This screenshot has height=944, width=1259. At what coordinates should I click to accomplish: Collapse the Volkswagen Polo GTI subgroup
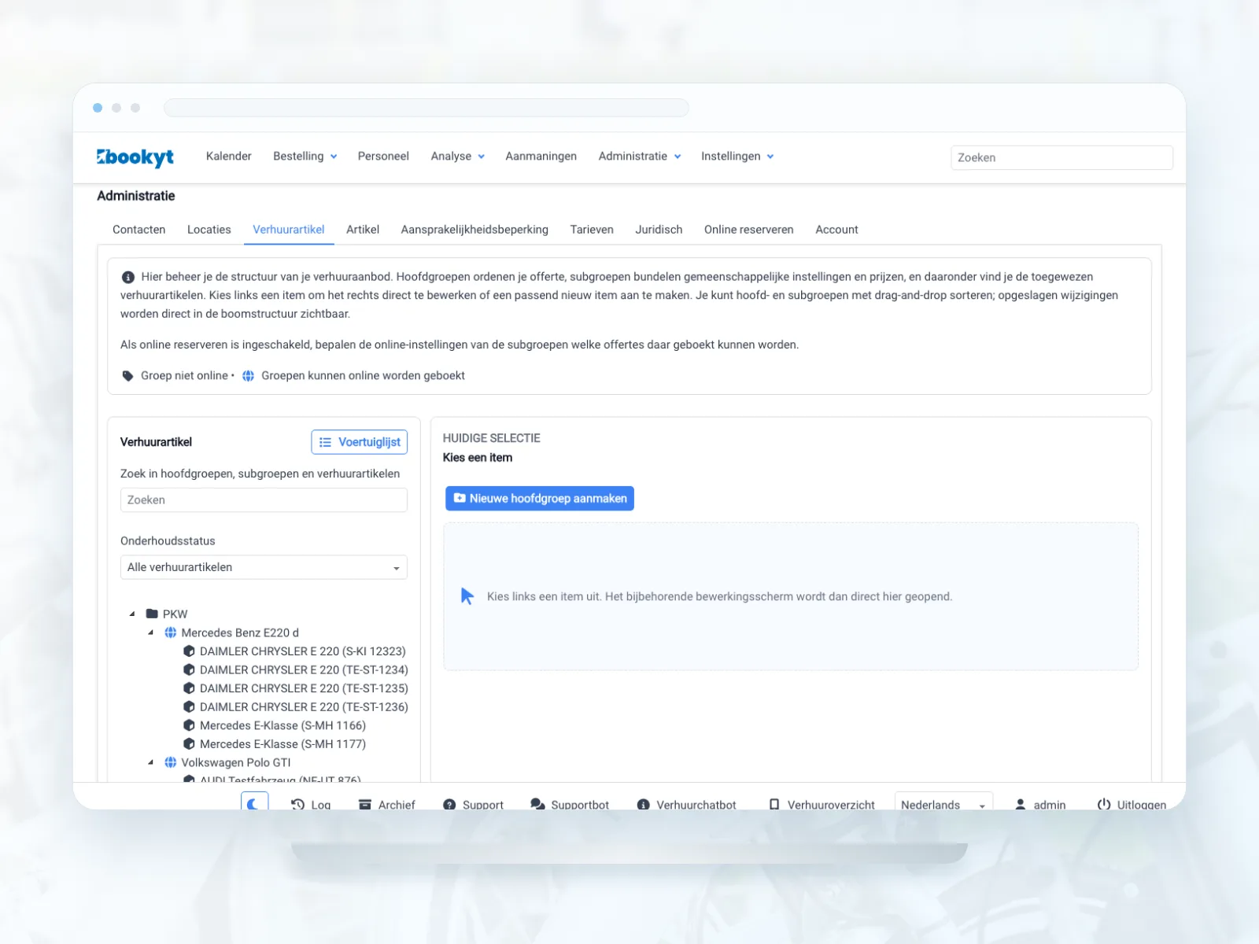pos(151,762)
